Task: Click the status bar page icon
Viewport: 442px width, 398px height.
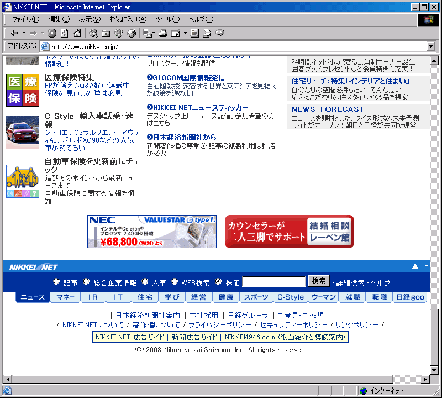Action: click(x=7, y=391)
